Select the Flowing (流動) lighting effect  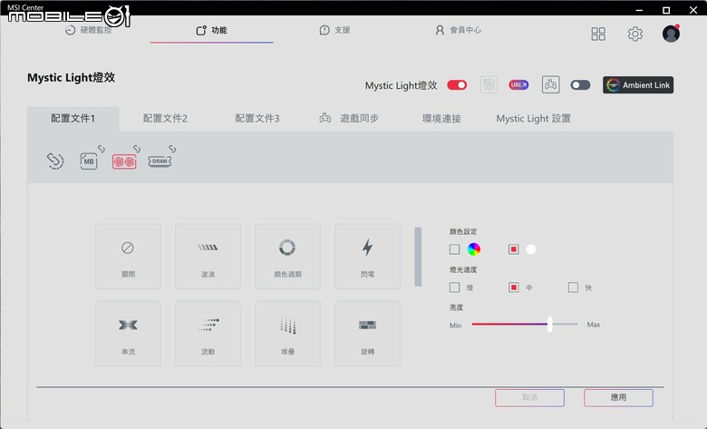(208, 334)
